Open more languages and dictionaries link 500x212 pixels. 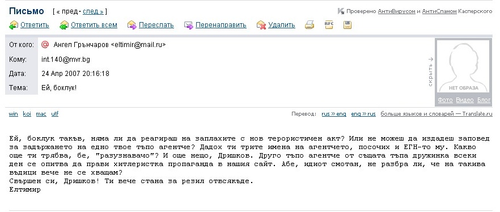tap(437, 114)
